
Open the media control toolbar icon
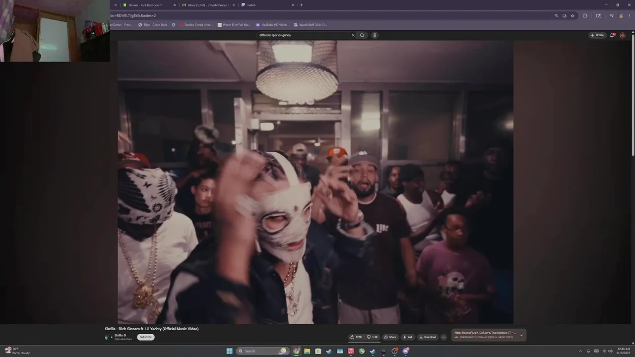[x=612, y=15]
